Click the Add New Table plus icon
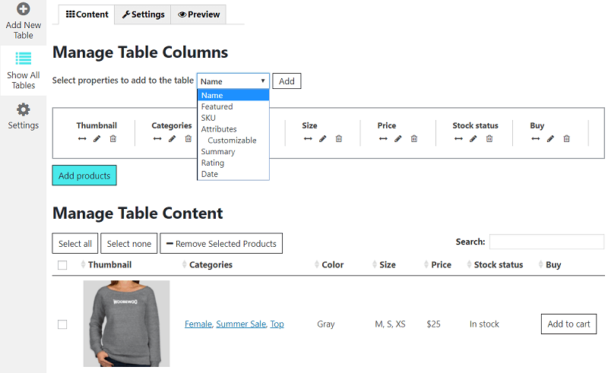 pyautogui.click(x=24, y=10)
